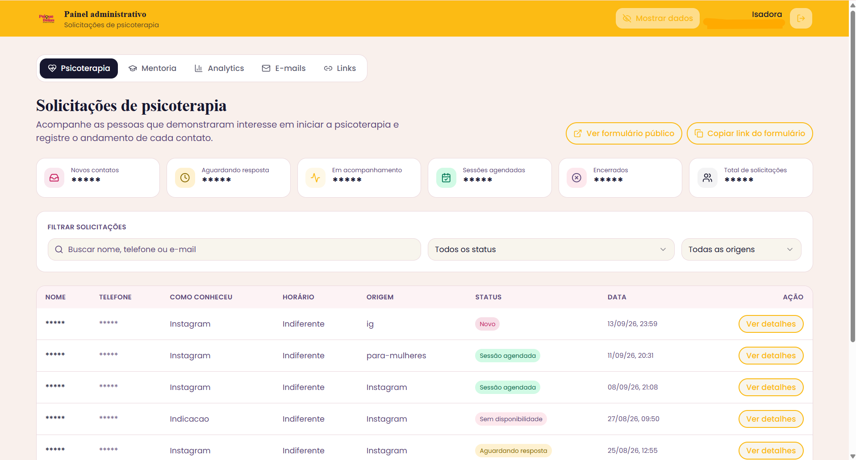This screenshot has width=856, height=460.
Task: Click the Indicacao cell in table
Action: [189, 419]
